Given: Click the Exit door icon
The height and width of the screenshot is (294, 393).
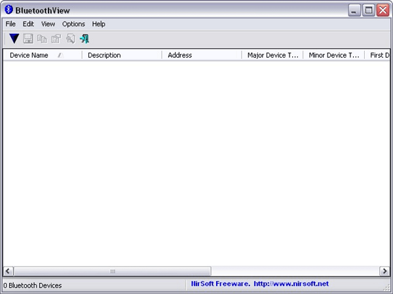Looking at the screenshot, I should click(84, 39).
